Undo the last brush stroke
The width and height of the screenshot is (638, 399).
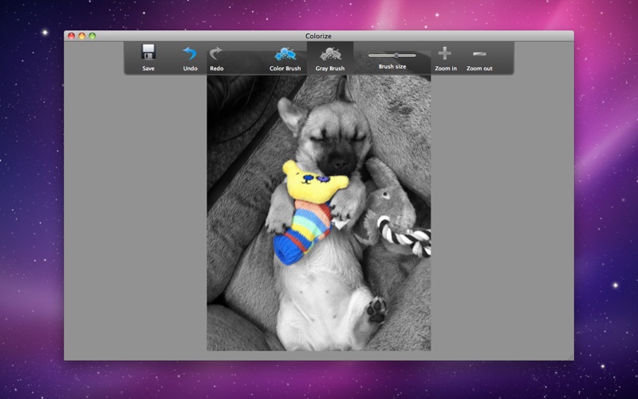[190, 53]
